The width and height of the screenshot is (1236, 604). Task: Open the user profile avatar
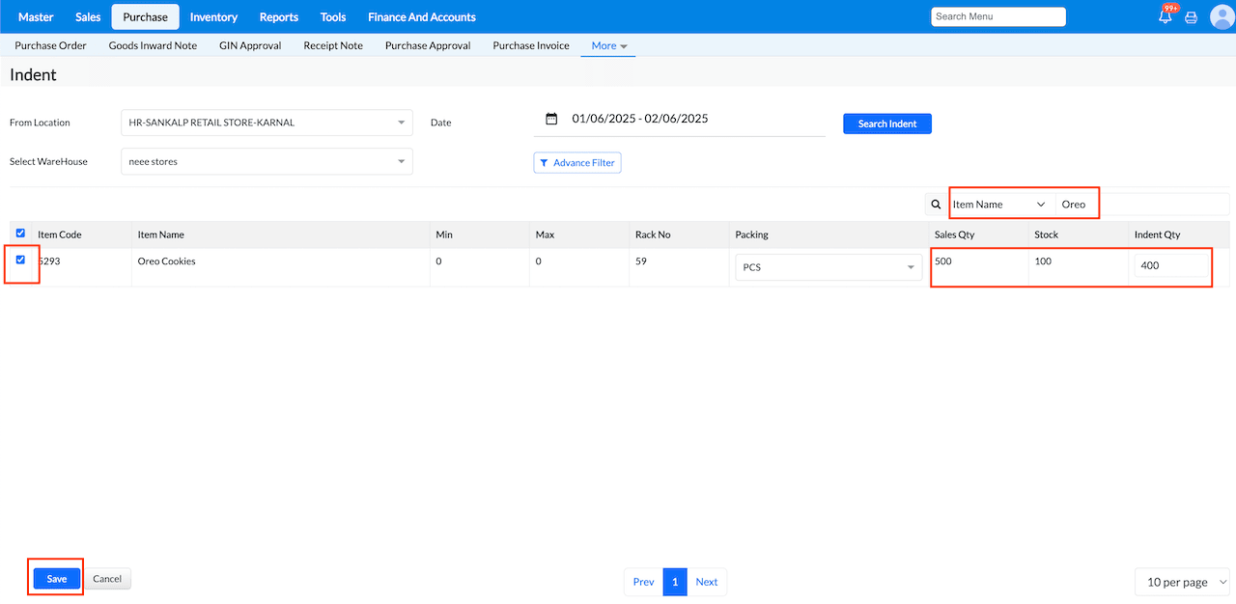click(1222, 17)
